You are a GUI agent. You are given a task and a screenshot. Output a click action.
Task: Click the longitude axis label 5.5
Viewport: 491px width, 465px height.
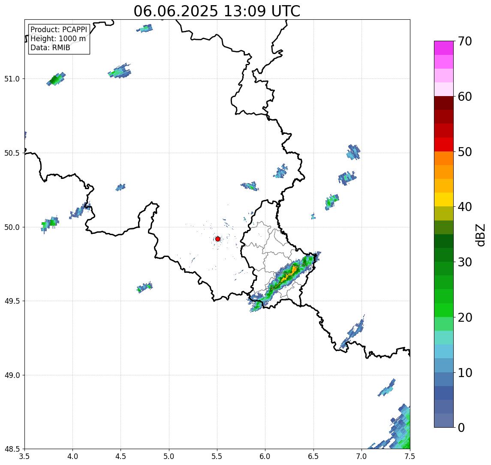coord(217,456)
